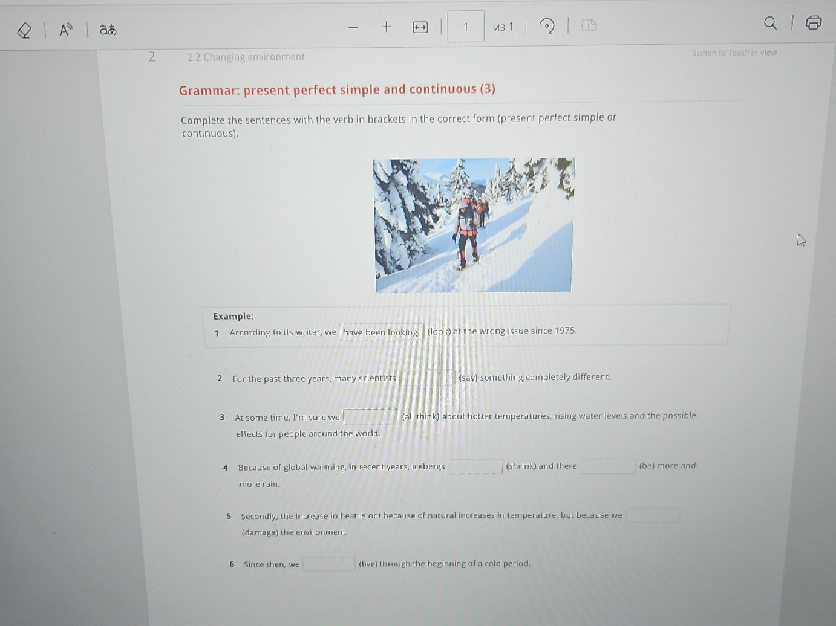Click the Switch to Teacher view link
This screenshot has height=626, width=836.
tap(734, 53)
